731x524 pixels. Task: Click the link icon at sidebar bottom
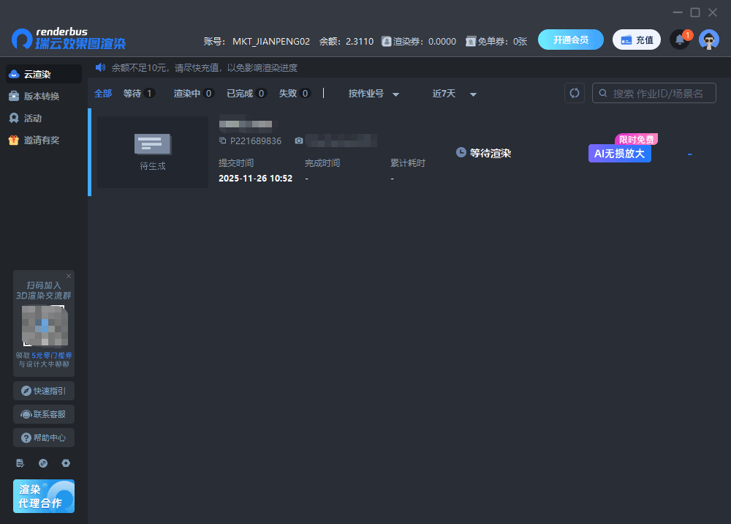click(43, 463)
